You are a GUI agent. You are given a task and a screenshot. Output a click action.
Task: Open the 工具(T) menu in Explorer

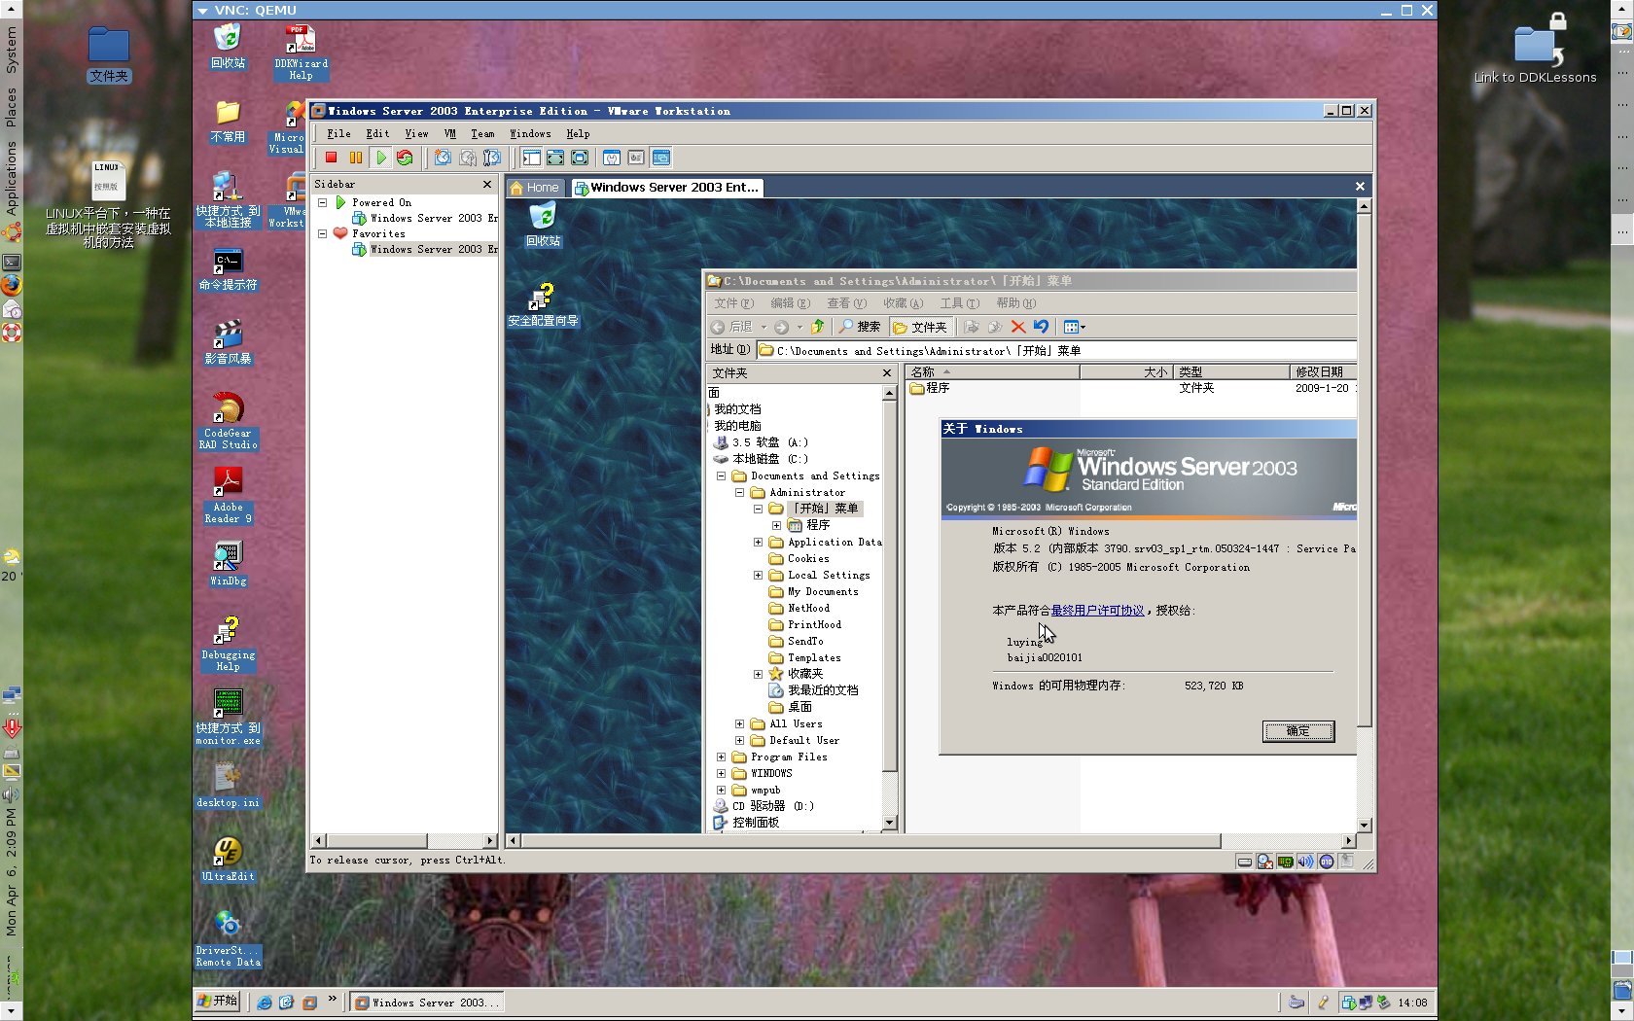[959, 303]
